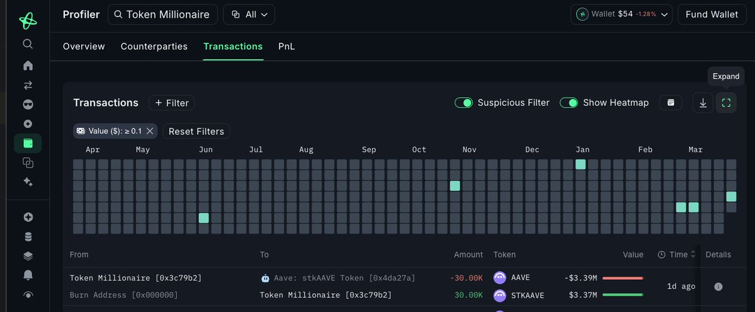The image size is (755, 312).
Task: Switch to the PnL tab
Action: pos(287,47)
